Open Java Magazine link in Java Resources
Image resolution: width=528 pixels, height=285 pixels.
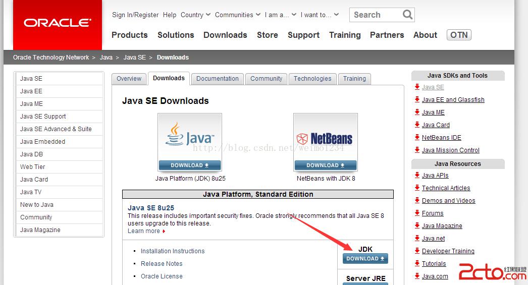tap(442, 226)
